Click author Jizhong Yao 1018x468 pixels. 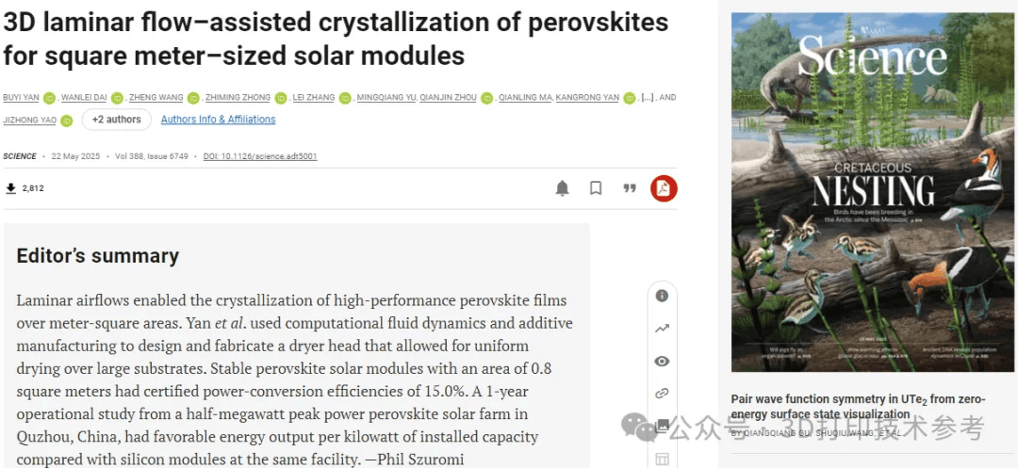click(x=30, y=120)
